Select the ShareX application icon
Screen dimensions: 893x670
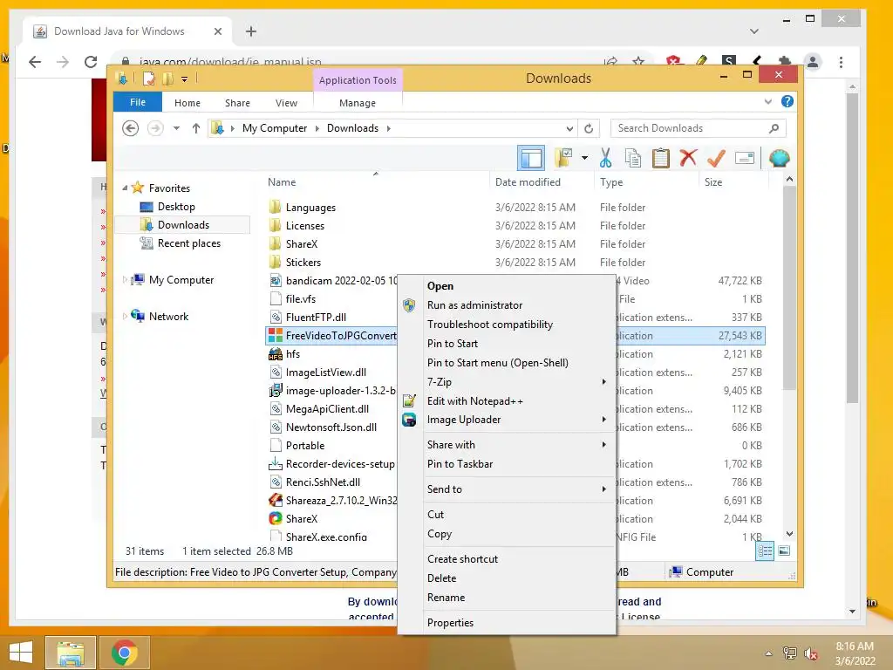(275, 518)
